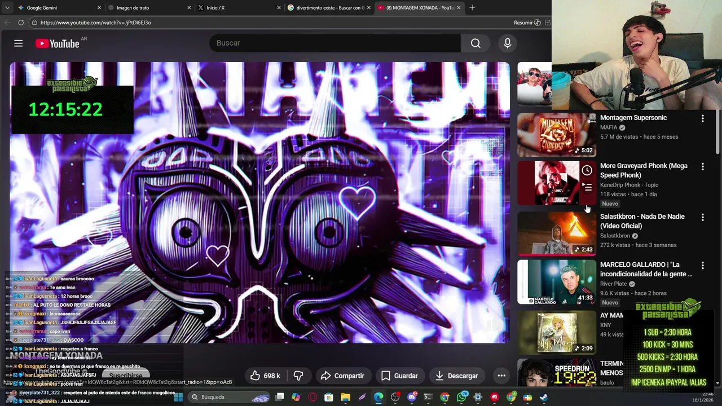The width and height of the screenshot is (722, 406).
Task: Open Task View on the taskbar
Action: [279, 397]
